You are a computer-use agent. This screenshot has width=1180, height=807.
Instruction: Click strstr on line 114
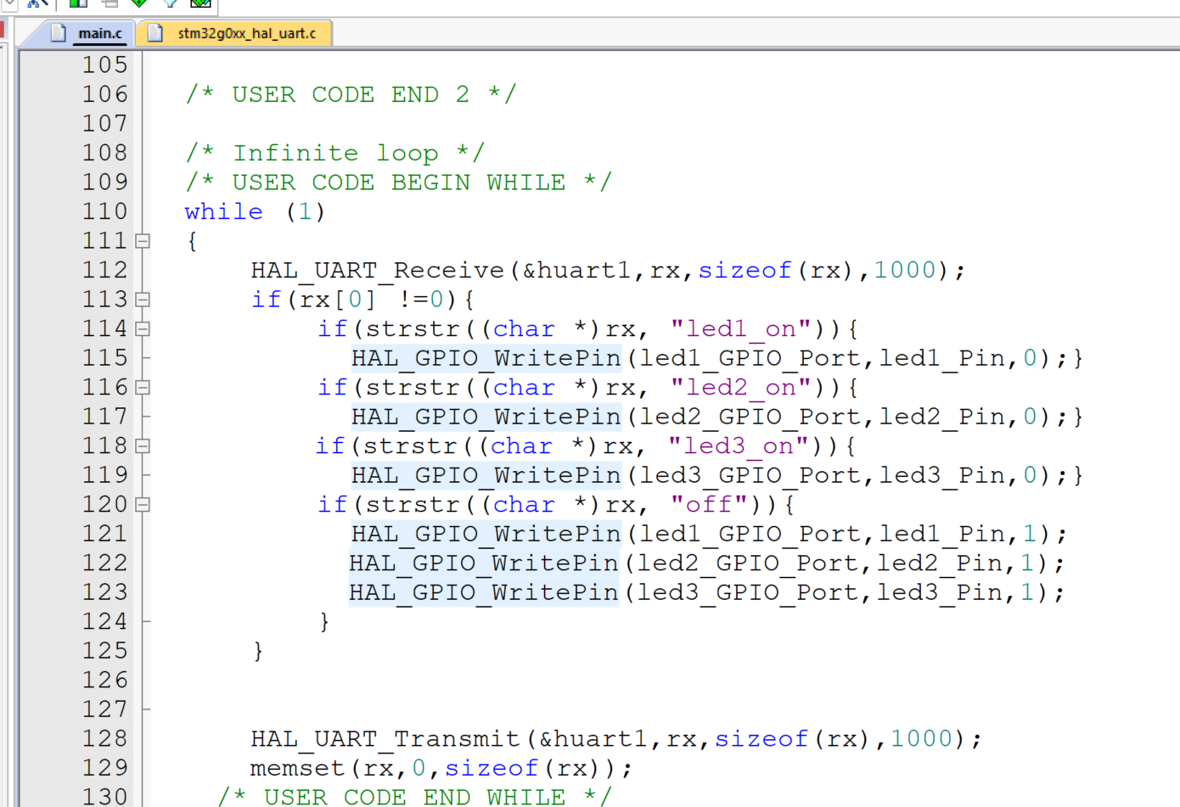click(x=412, y=328)
